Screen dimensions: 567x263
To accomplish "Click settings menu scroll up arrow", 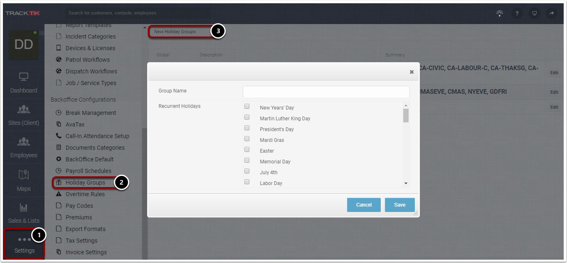I will coord(145,28).
